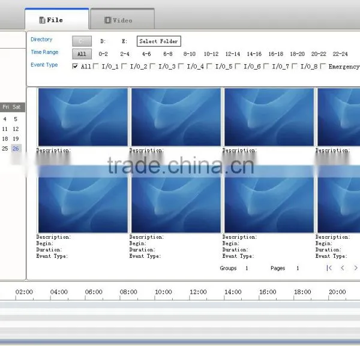Select the first thumbnail in bottom row
This screenshot has width=360, height=346.
[83, 205]
